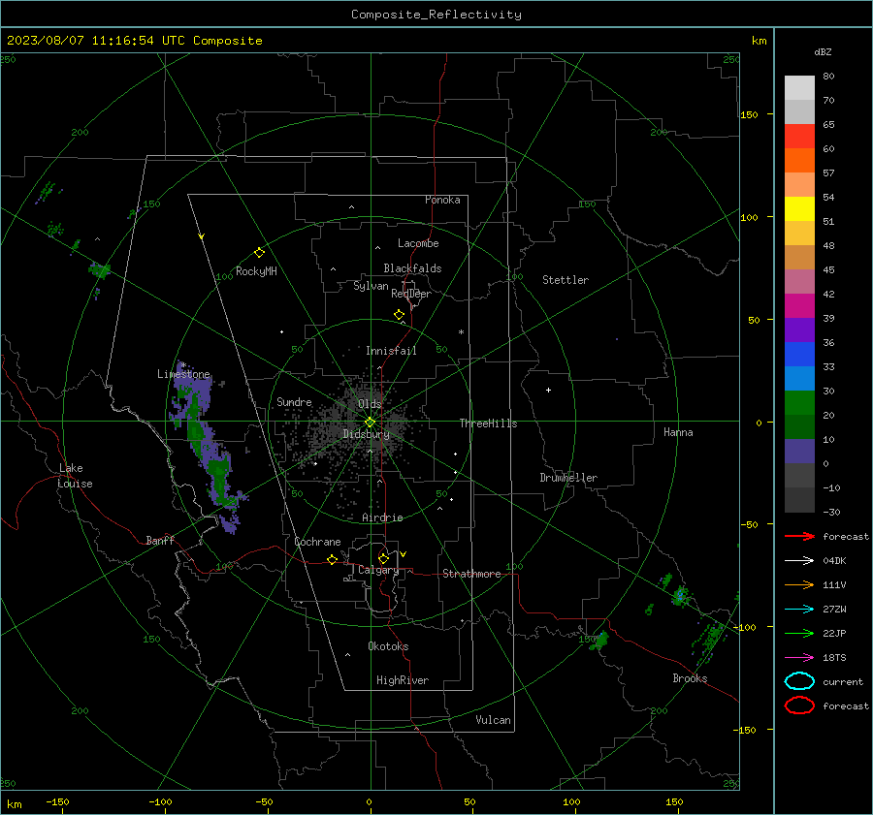Click the Composite_Reflectivity title
Image resolution: width=873 pixels, height=815 pixels.
pyautogui.click(x=436, y=15)
